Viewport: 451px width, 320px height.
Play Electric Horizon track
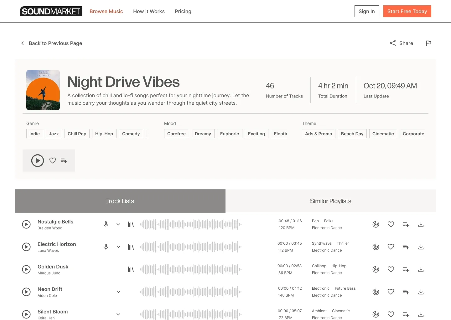(26, 247)
